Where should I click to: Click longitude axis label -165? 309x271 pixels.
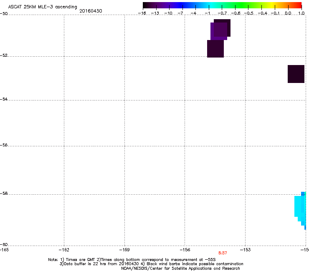click(4, 250)
